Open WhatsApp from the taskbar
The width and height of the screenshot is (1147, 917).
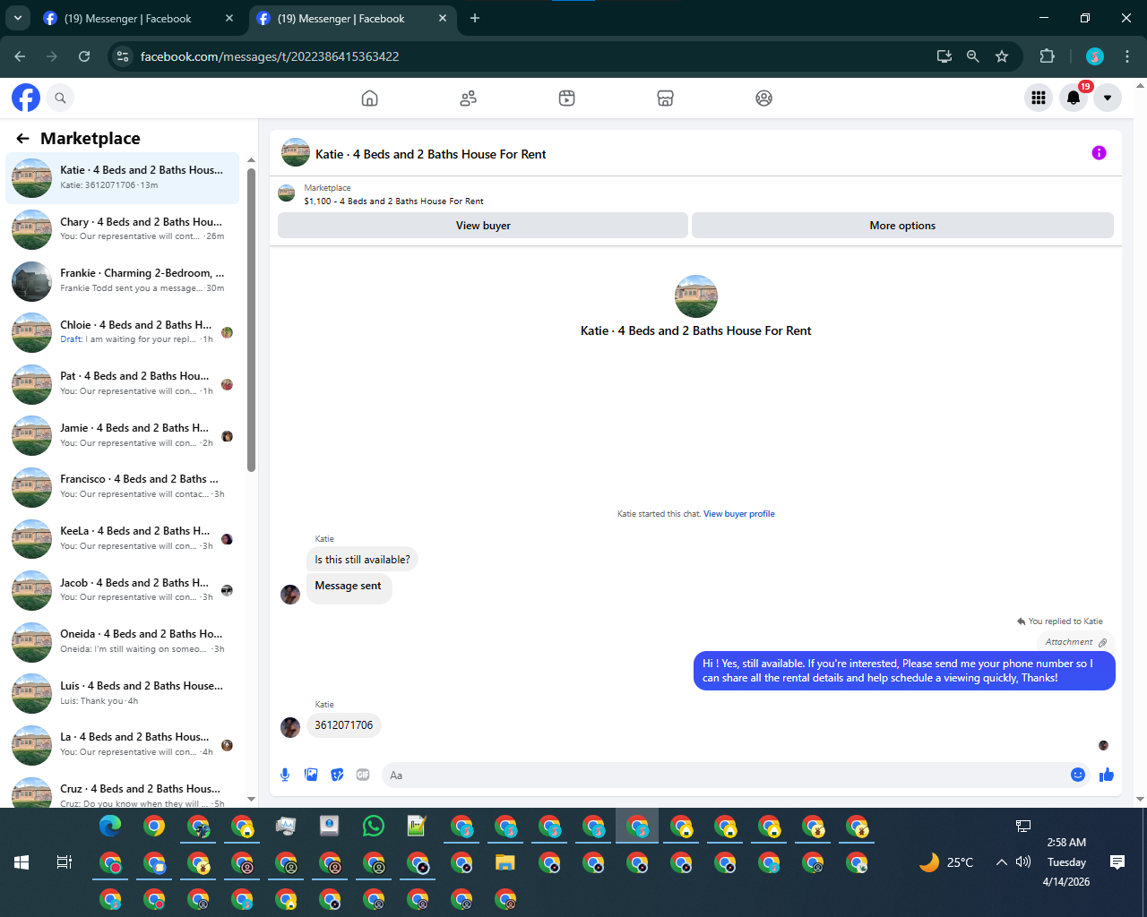click(374, 826)
